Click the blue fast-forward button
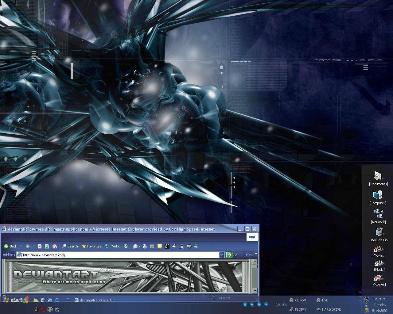 tap(259, 304)
